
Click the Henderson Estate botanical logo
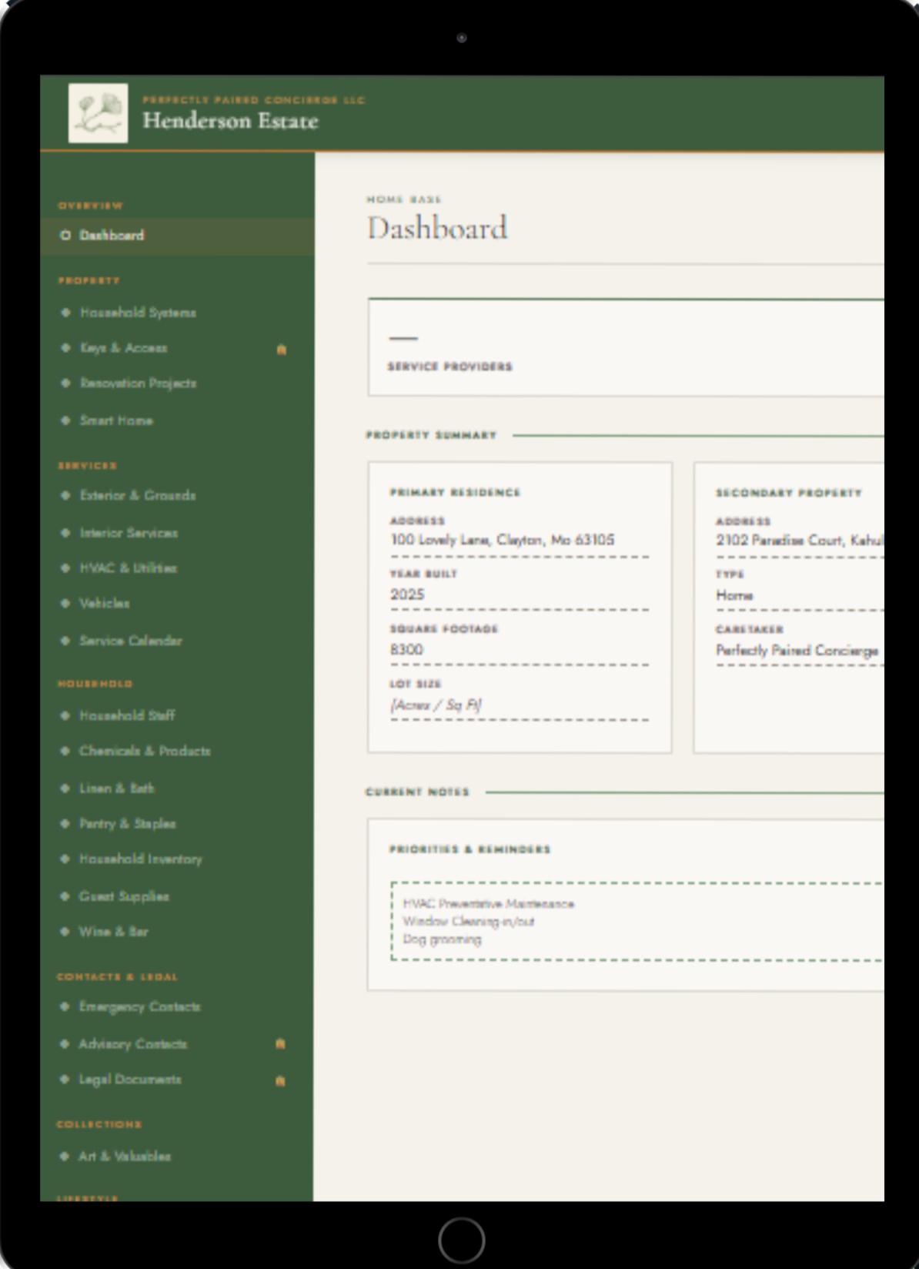click(98, 113)
